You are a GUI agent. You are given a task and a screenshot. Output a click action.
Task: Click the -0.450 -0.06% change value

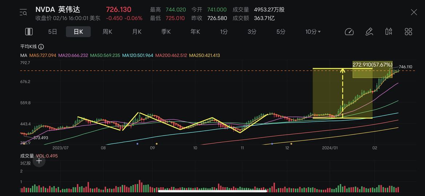pos(124,19)
